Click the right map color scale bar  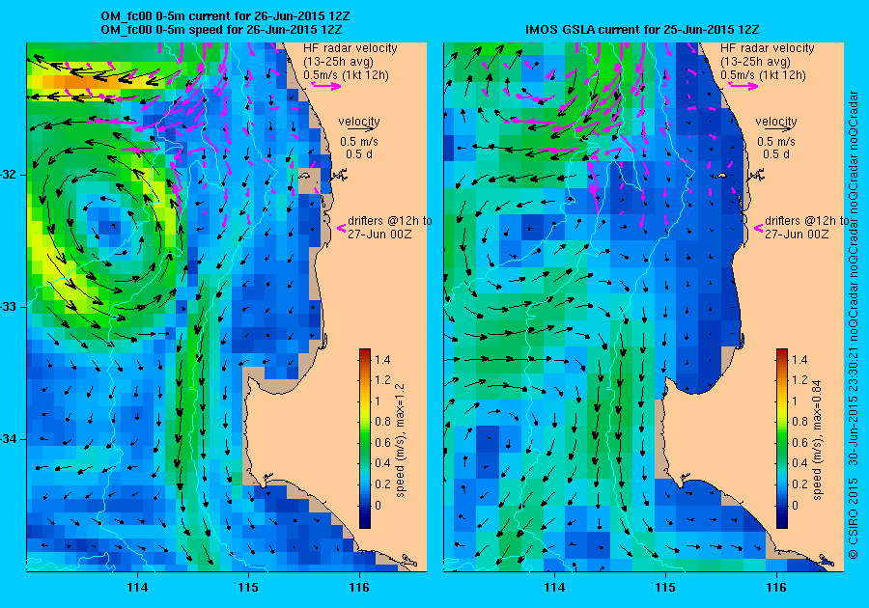coord(782,438)
